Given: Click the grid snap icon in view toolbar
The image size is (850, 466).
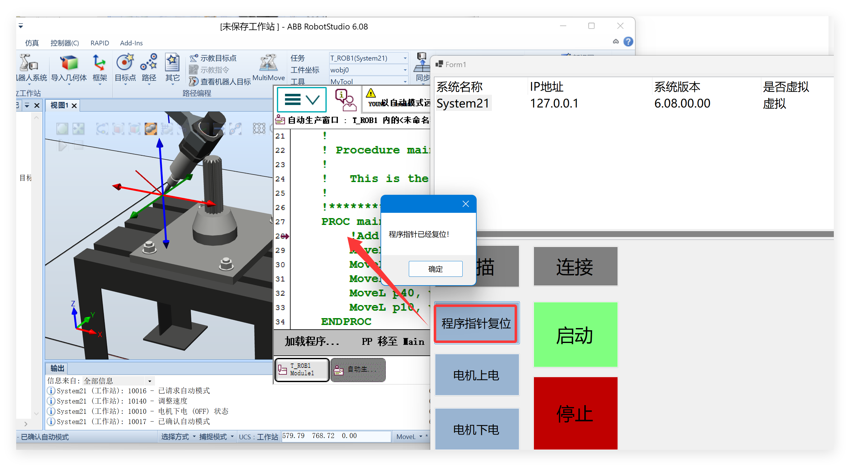Looking at the screenshot, I should click(x=259, y=129).
